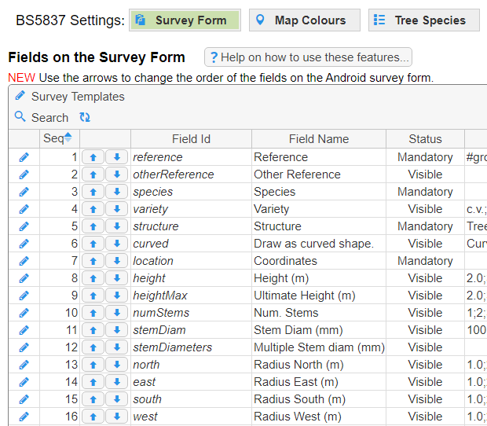Move stemDiam field up in order
Image resolution: width=487 pixels, height=426 pixels.
pyautogui.click(x=93, y=330)
